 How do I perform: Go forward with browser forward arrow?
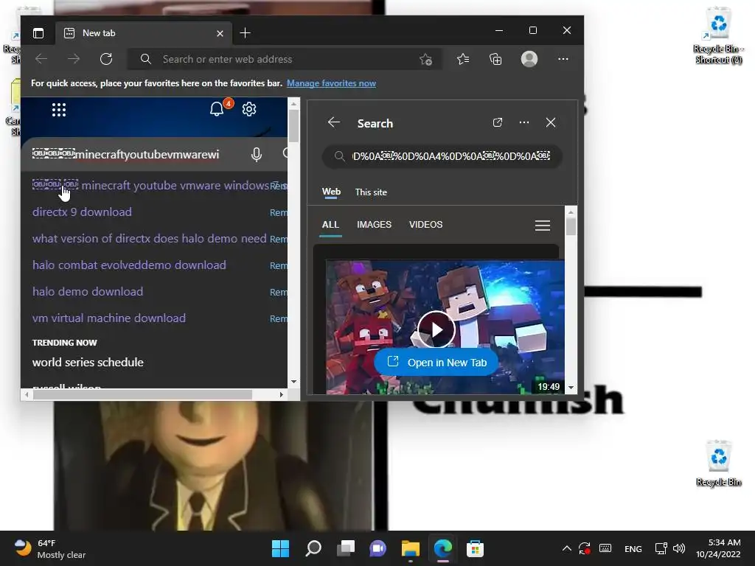coord(74,59)
